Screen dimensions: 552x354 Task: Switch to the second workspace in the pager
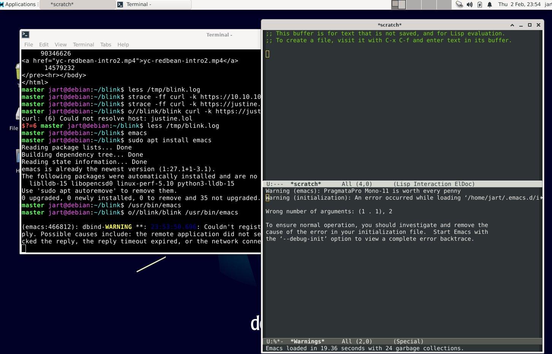(x=414, y=5)
